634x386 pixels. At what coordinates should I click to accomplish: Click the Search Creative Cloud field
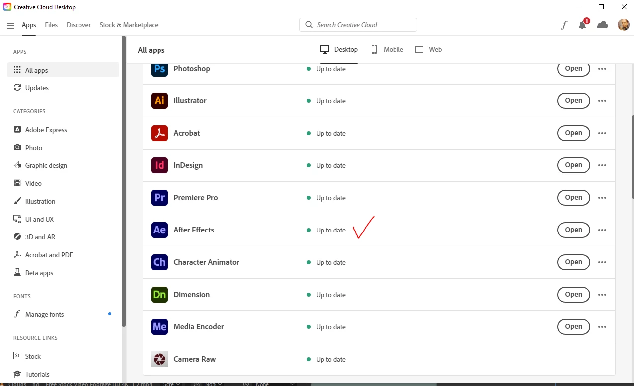[358, 25]
